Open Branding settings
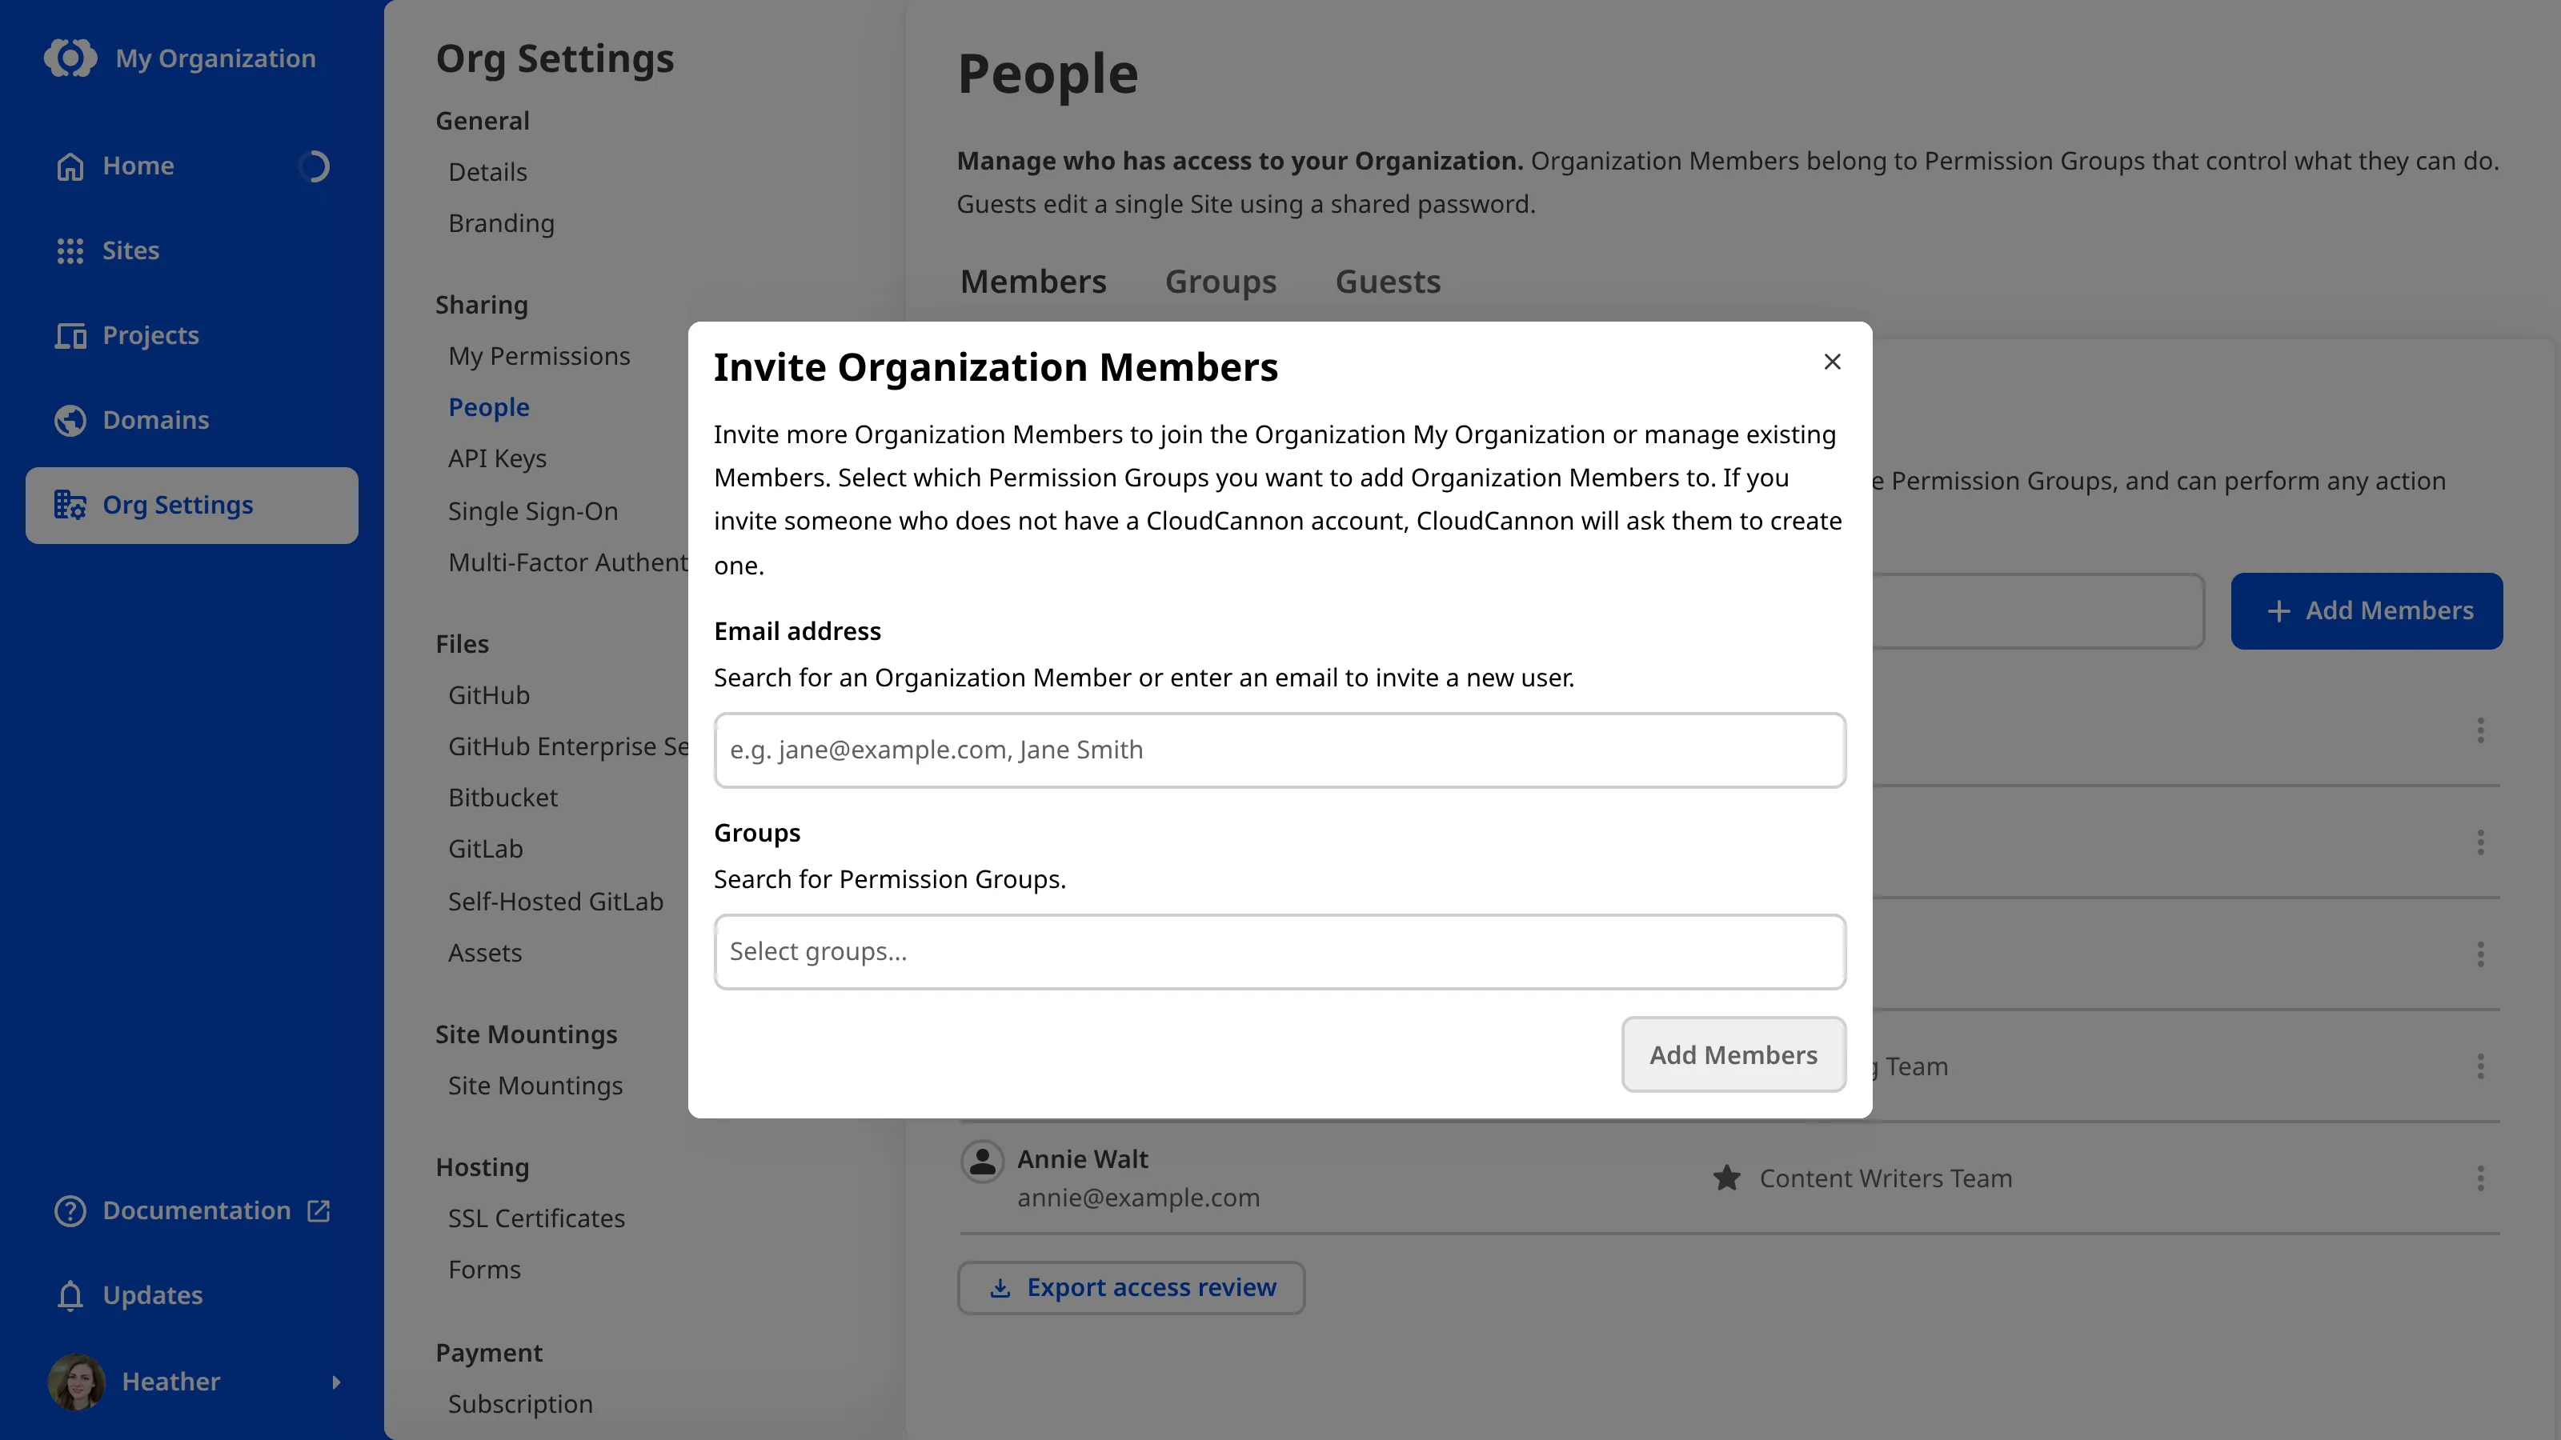 (x=501, y=224)
